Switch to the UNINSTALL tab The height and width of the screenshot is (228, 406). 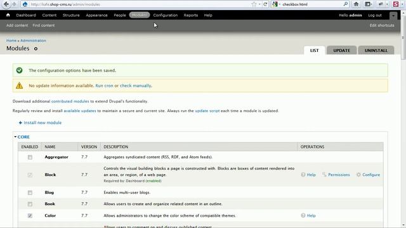(x=376, y=51)
